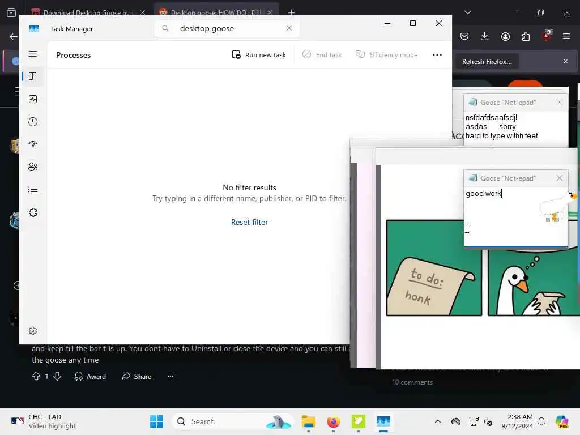Open Task Manager taskbar icon
580x435 pixels.
tap(383, 421)
